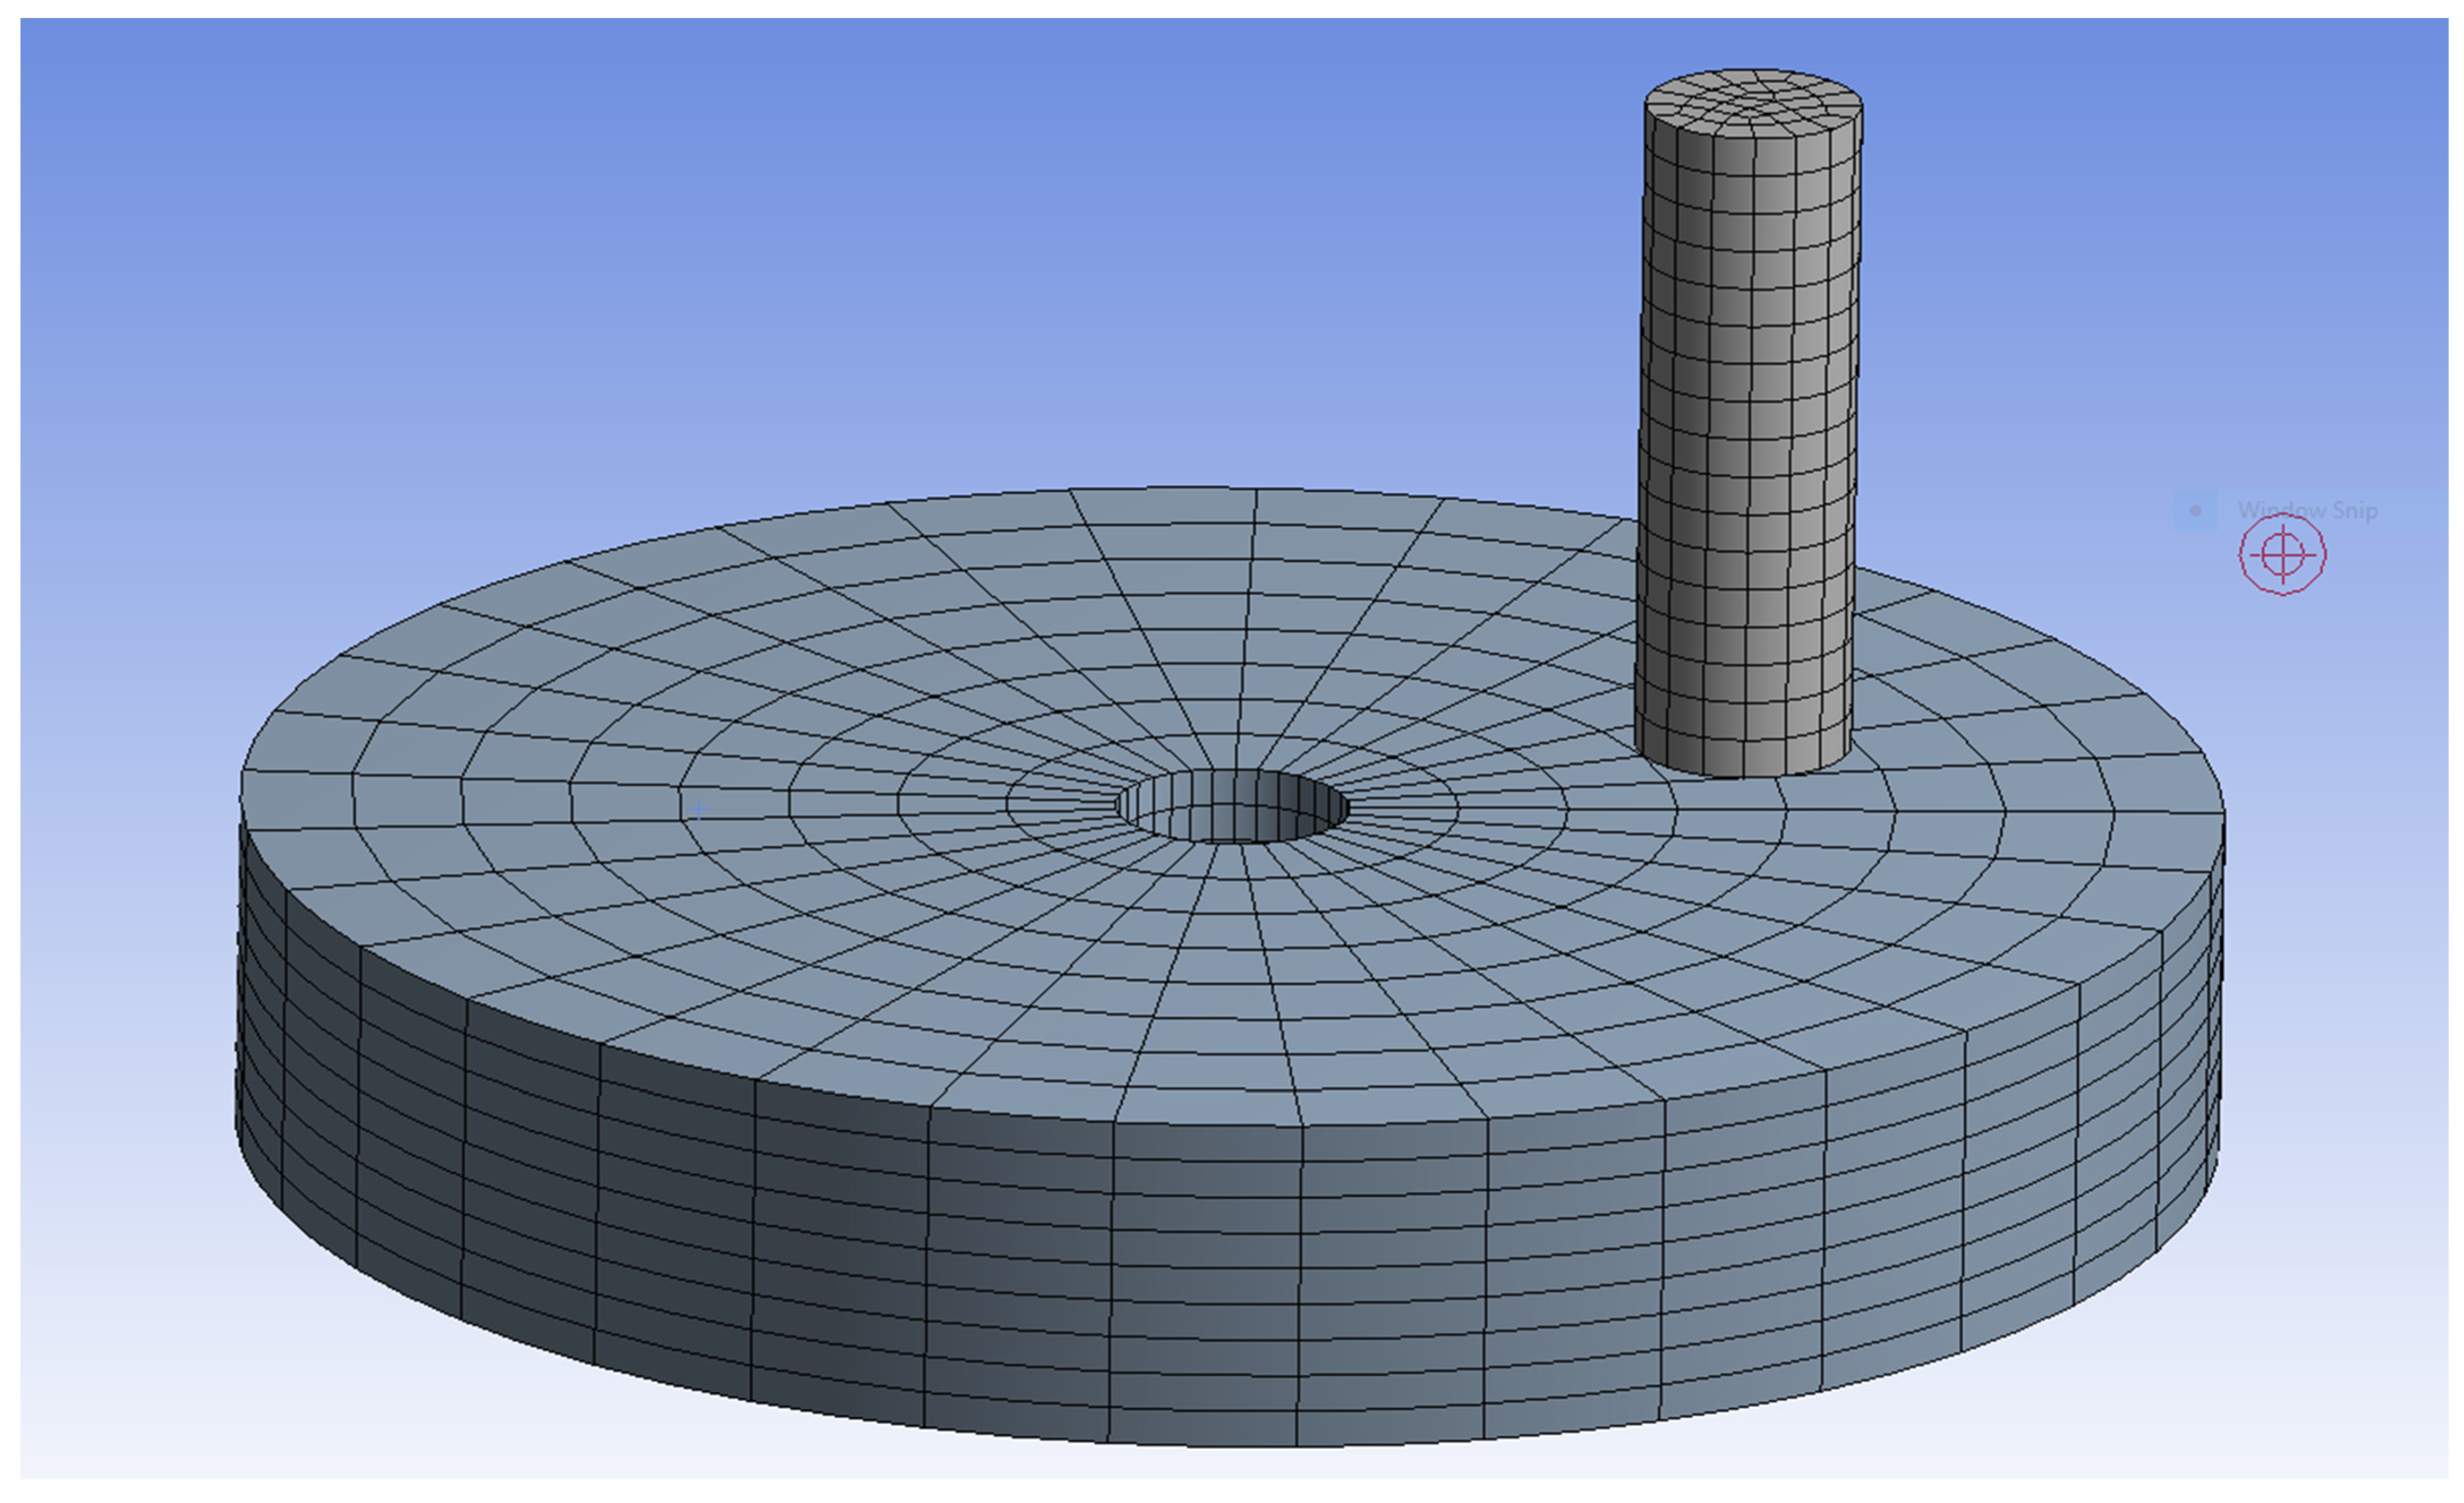Image resolution: width=2464 pixels, height=1503 pixels.
Task: Click the small blue plus marker on disk
Action: [698, 810]
